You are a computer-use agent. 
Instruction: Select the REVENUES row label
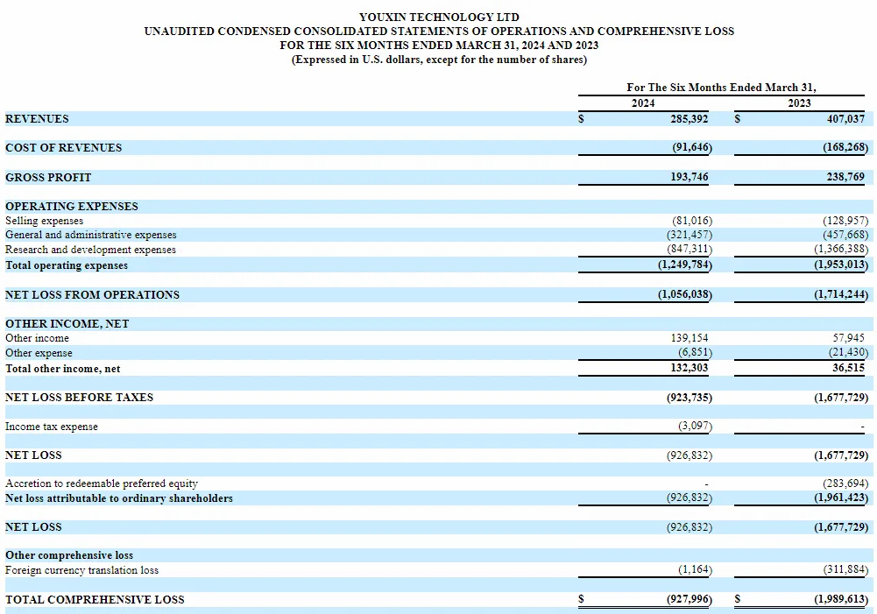(37, 118)
